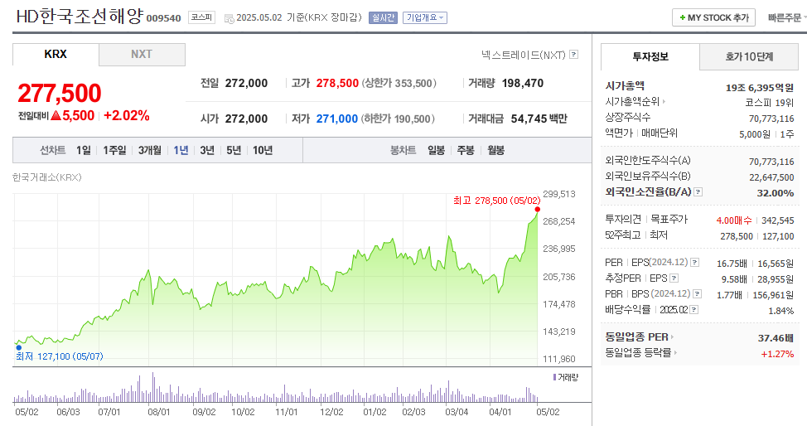Click the 최저 127,100 (05/07) label
Viewport: 807px width, 426px height.
click(x=59, y=356)
